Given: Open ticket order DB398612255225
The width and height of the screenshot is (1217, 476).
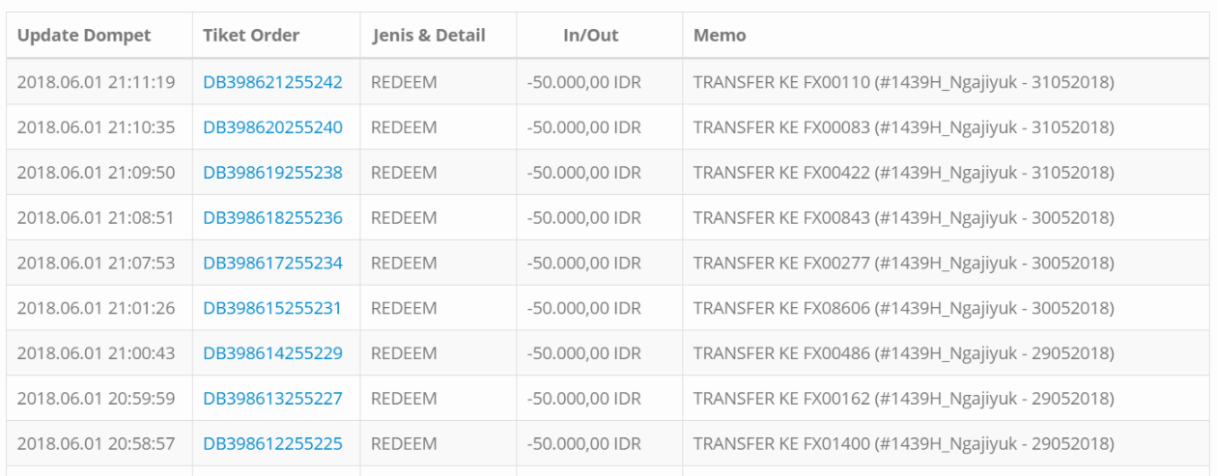Looking at the screenshot, I should [x=272, y=444].
